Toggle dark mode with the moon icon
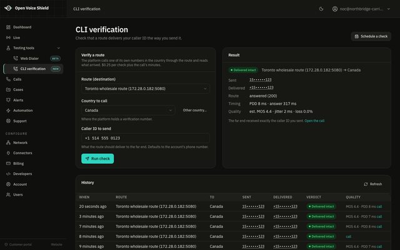The width and height of the screenshot is (400, 250). click(x=321, y=9)
